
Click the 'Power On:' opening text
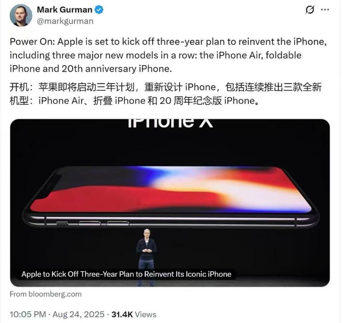(33, 41)
